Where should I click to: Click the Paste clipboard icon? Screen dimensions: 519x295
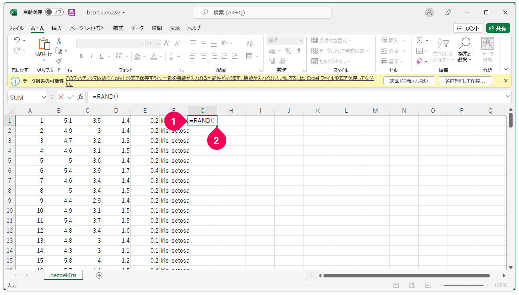[x=44, y=44]
